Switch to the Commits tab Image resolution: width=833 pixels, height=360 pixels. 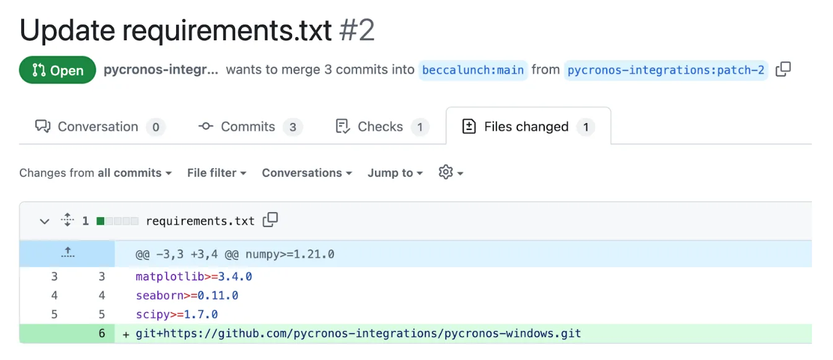(249, 127)
